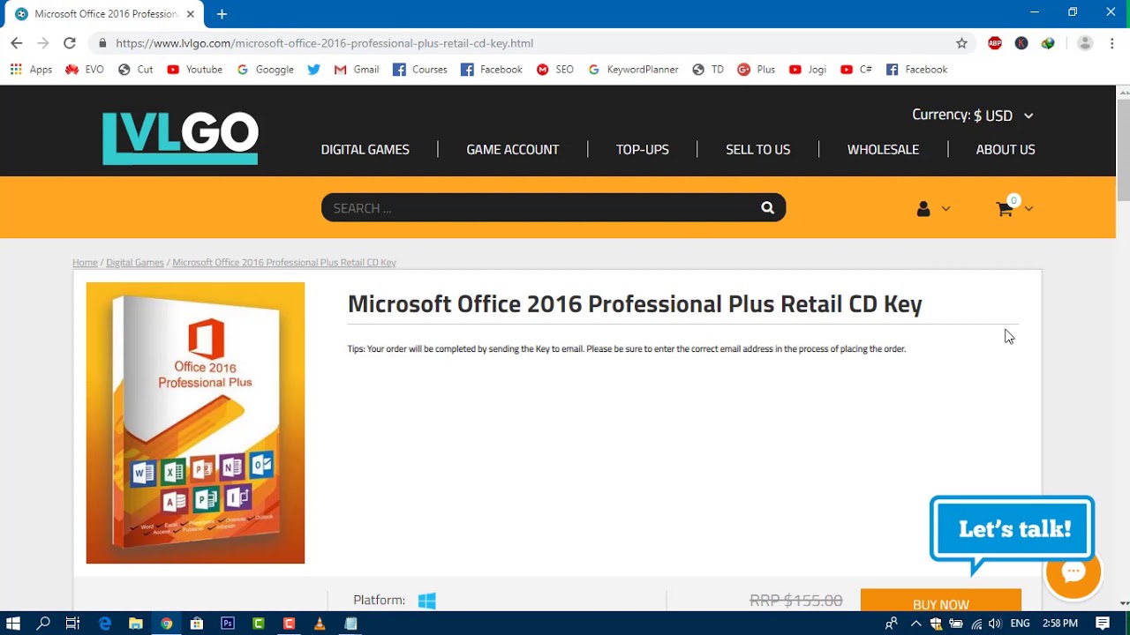1130x635 pixels.
Task: Open Microsoft Store from the taskbar
Action: point(197,624)
